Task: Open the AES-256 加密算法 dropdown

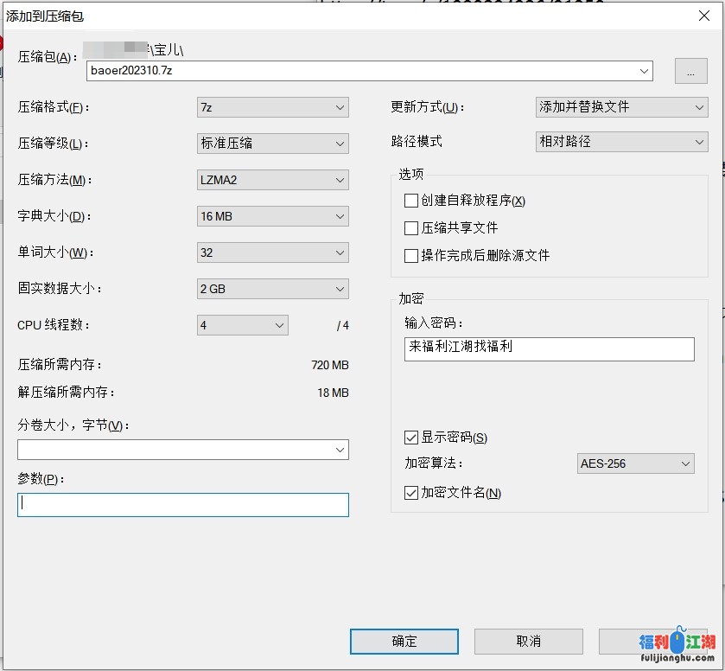Action: [635, 463]
